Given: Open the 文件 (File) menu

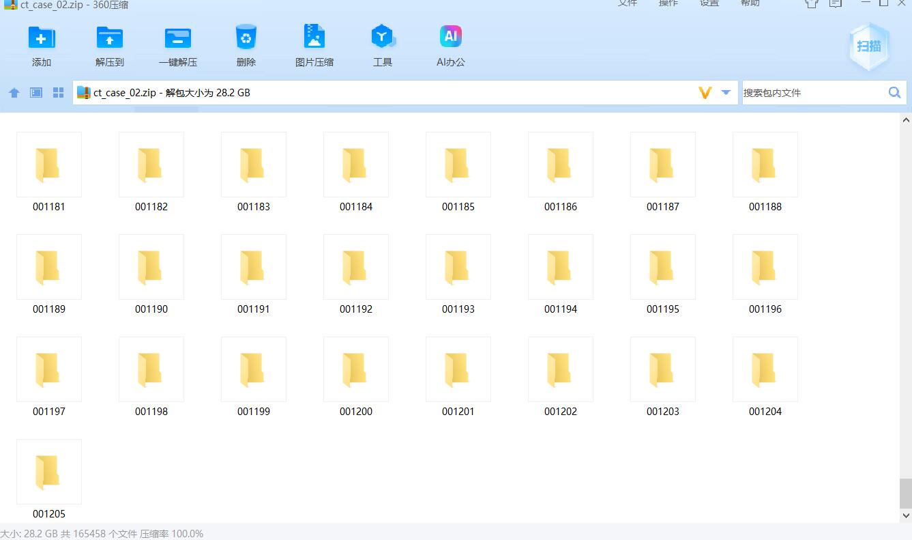Looking at the screenshot, I should point(627,3).
